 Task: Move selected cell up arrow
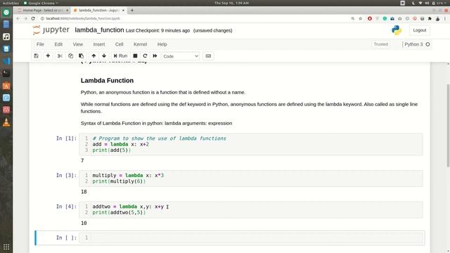[x=94, y=56]
